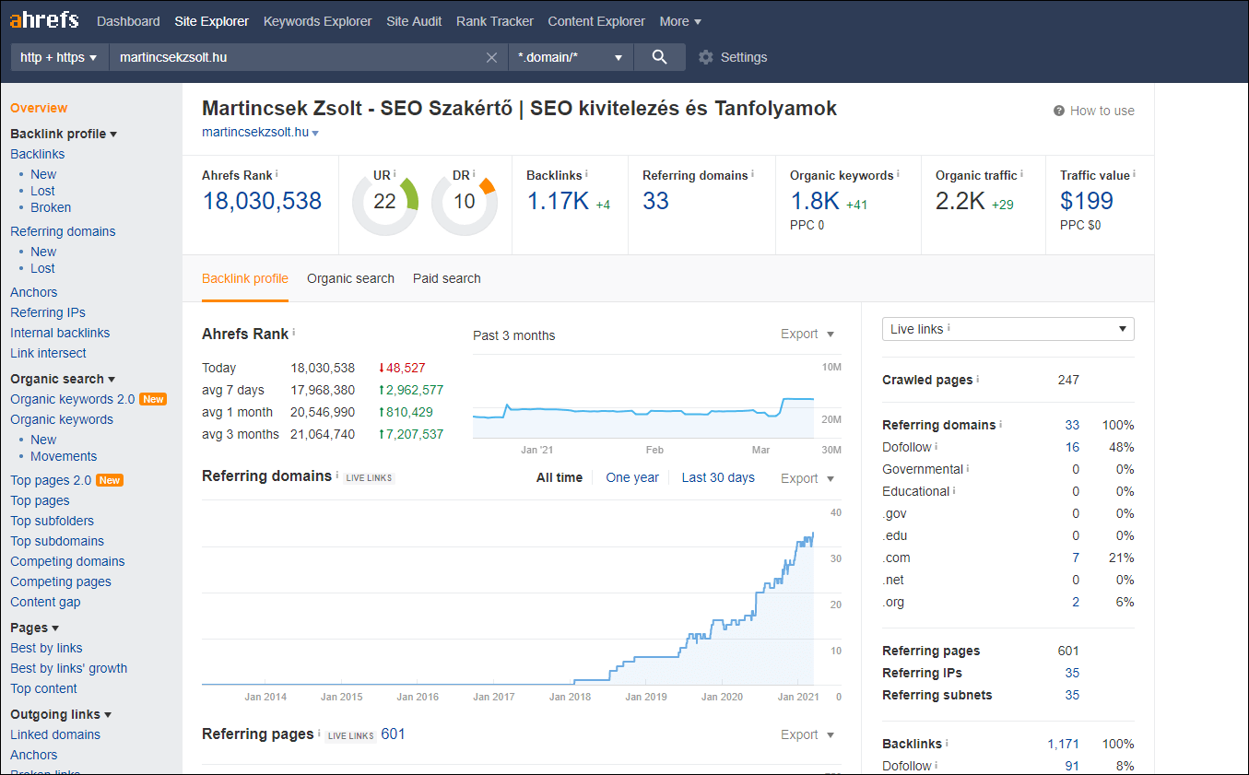Open the Referring domains chart Export dropdown

coord(807,478)
